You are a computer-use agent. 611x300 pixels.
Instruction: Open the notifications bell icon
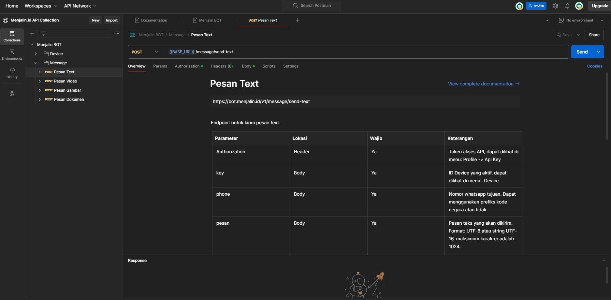[x=567, y=6]
